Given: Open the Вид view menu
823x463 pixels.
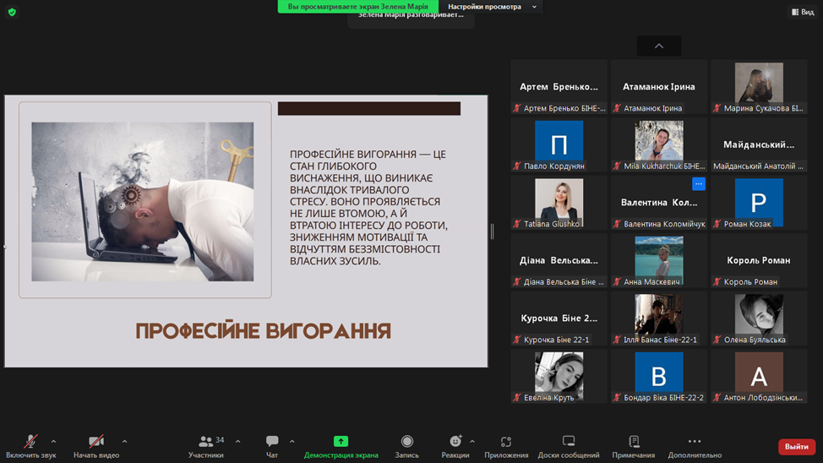Looking at the screenshot, I should coord(802,12).
